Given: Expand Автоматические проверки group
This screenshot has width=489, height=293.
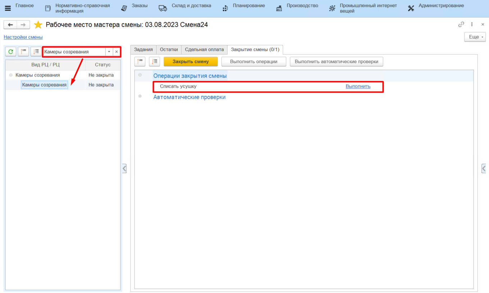Looking at the screenshot, I should click(140, 96).
